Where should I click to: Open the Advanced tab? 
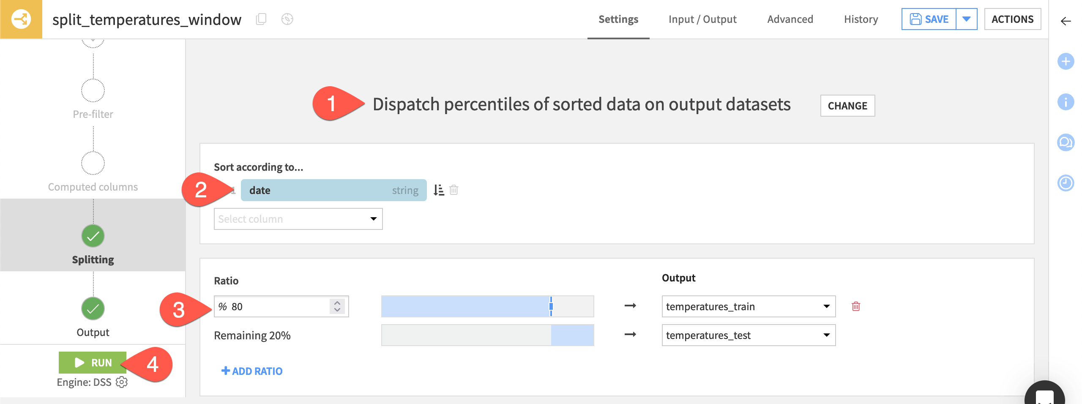pos(790,19)
